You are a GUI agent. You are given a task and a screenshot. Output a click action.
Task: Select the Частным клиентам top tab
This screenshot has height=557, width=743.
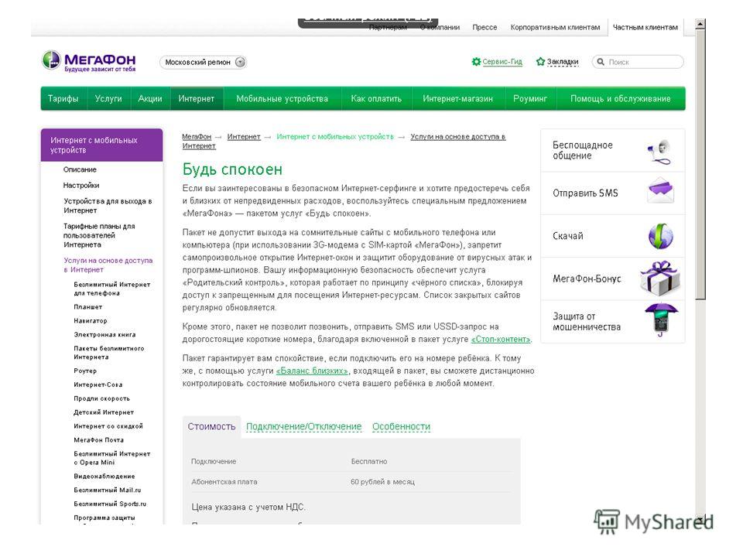[645, 27]
